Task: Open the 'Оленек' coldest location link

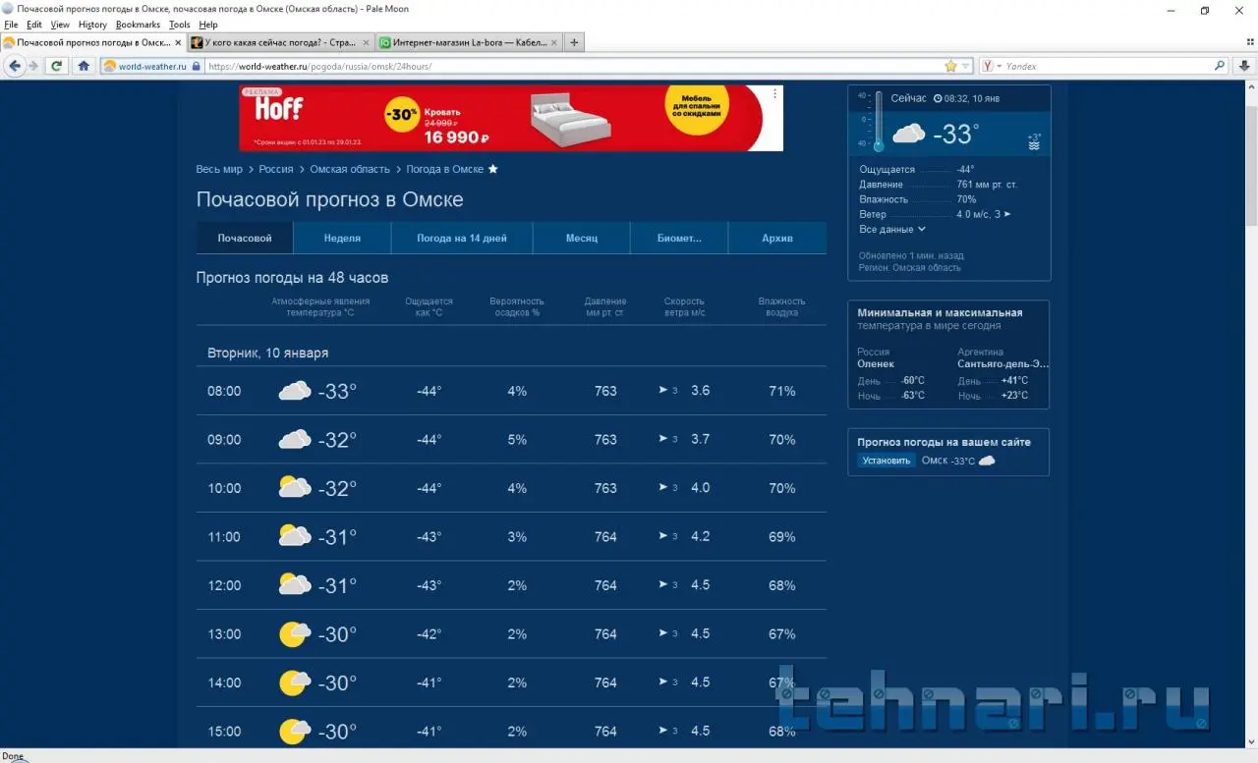Action: (x=874, y=363)
